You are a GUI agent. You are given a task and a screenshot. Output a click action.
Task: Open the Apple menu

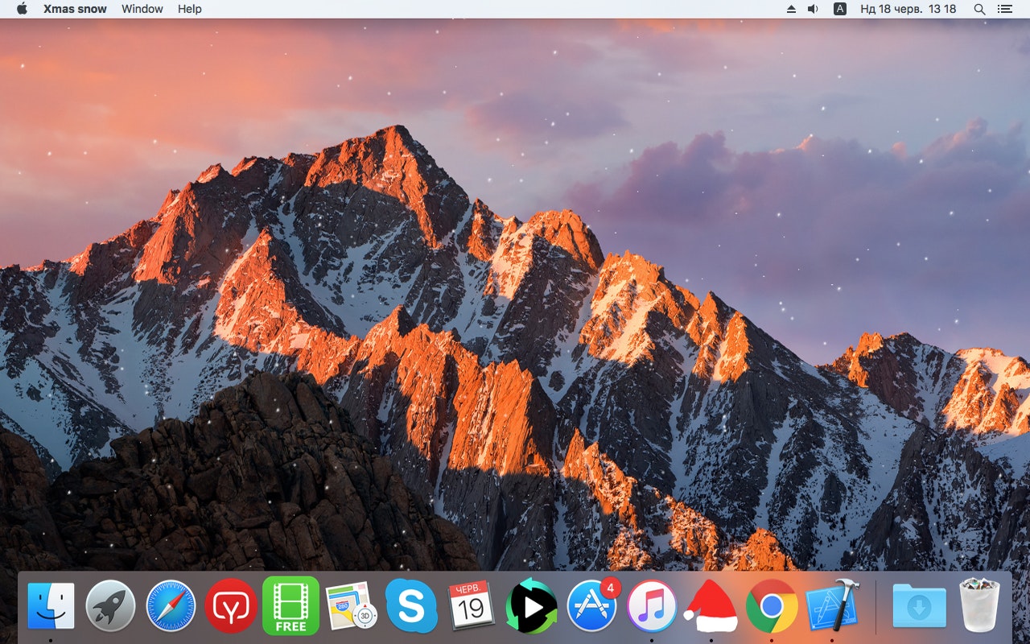(22, 9)
